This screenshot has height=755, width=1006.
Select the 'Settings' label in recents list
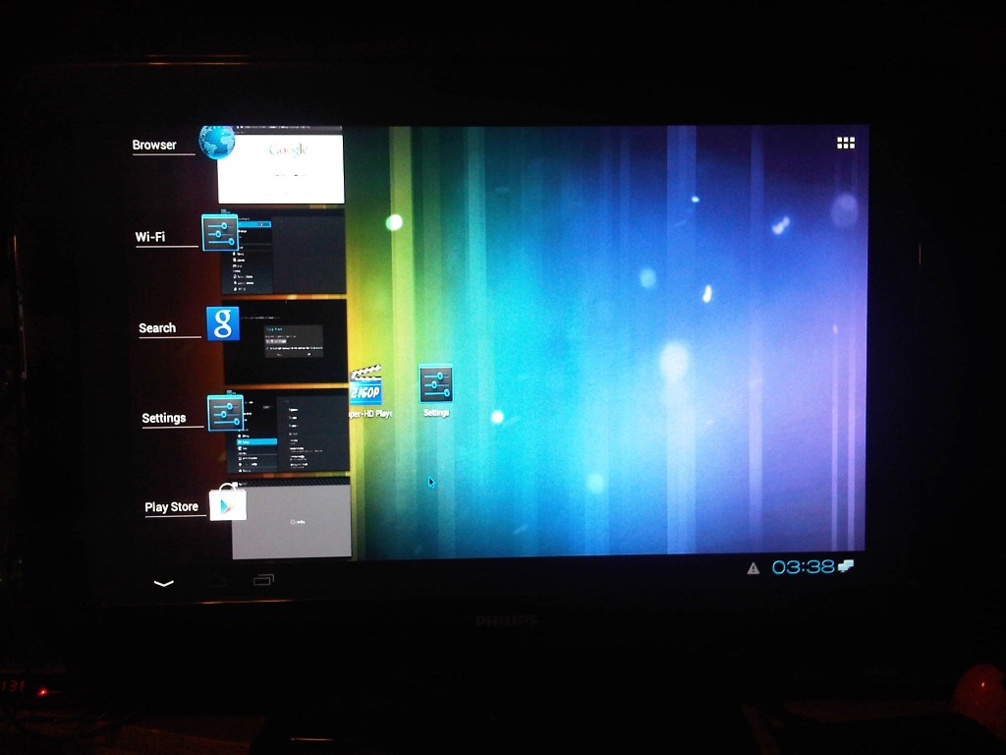tap(164, 418)
